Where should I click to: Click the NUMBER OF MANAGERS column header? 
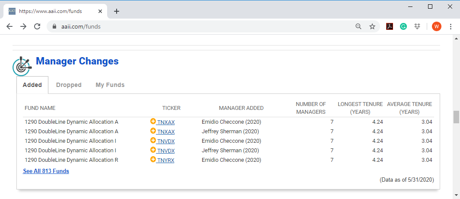click(311, 108)
